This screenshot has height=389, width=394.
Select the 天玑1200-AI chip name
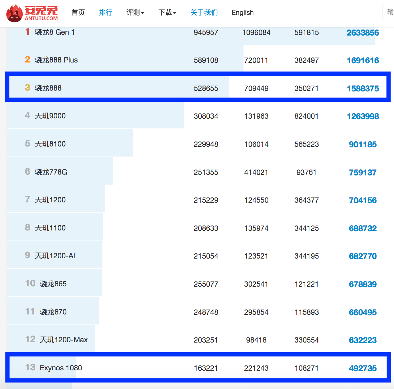pos(55,256)
